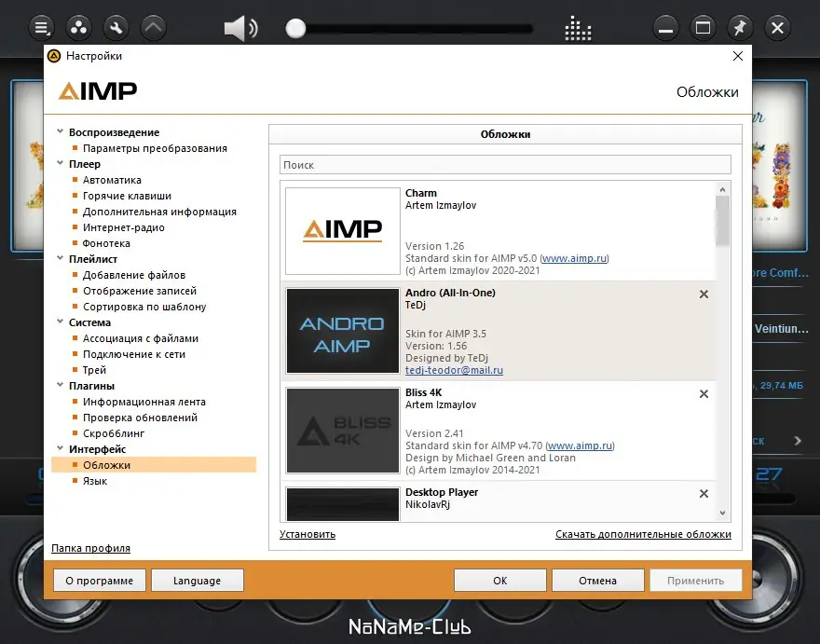Click the Применить button

point(695,581)
